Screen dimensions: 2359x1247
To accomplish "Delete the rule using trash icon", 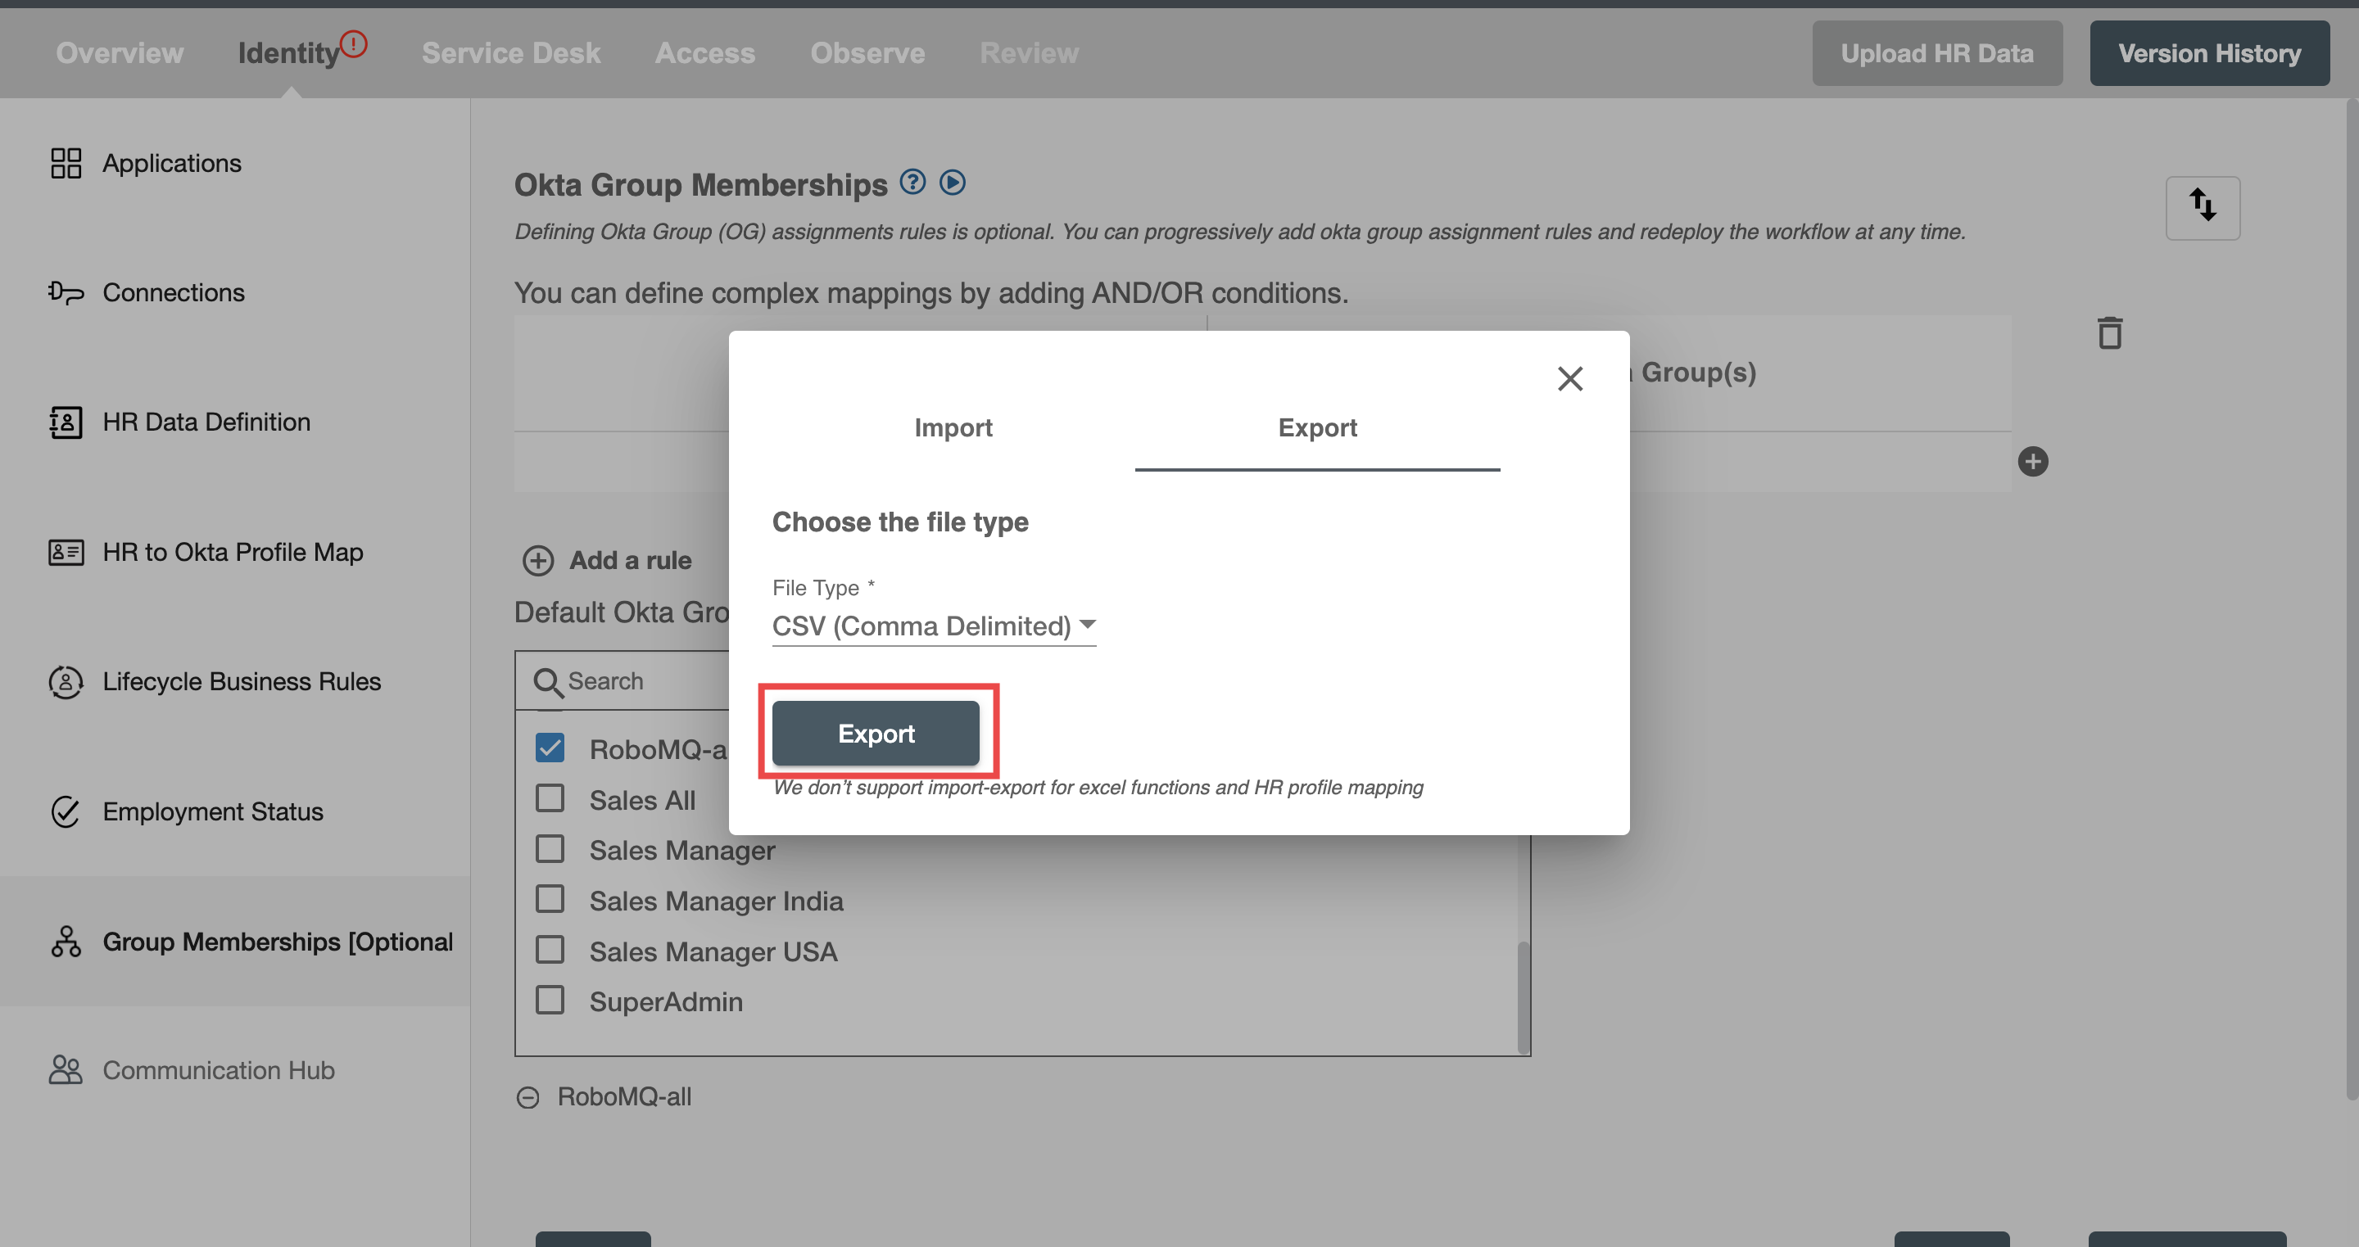I will pos(2110,332).
